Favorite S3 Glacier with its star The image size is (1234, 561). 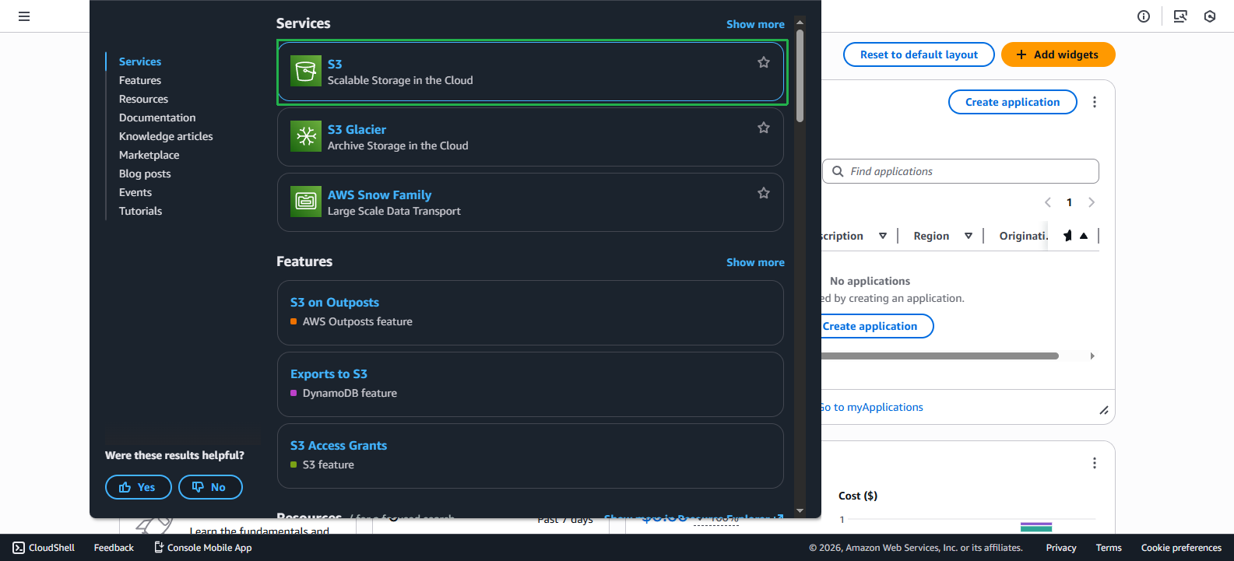tap(764, 128)
